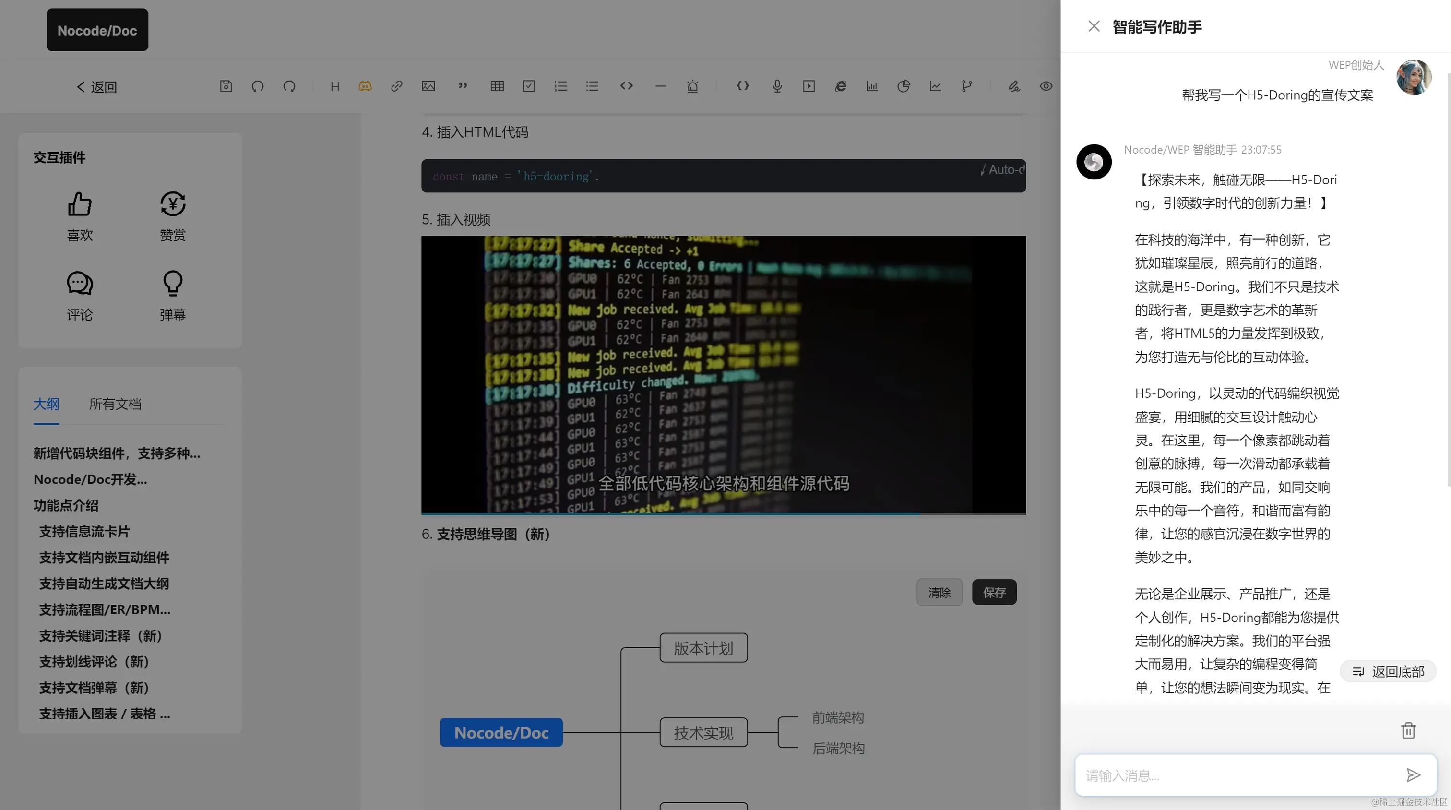
Task: Click the bar chart icon
Action: point(871,86)
